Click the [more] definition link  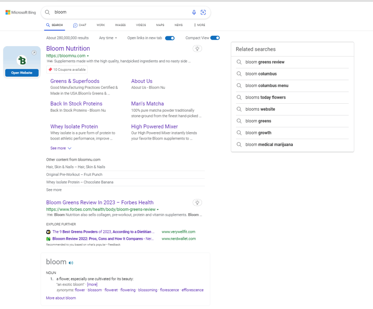(92, 284)
